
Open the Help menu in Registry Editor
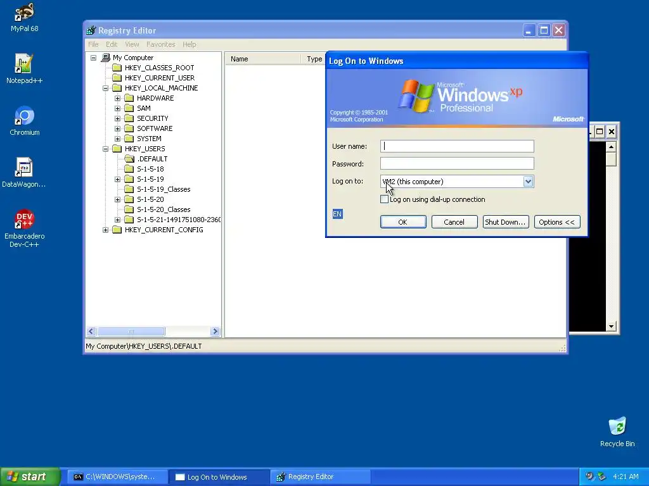[189, 44]
